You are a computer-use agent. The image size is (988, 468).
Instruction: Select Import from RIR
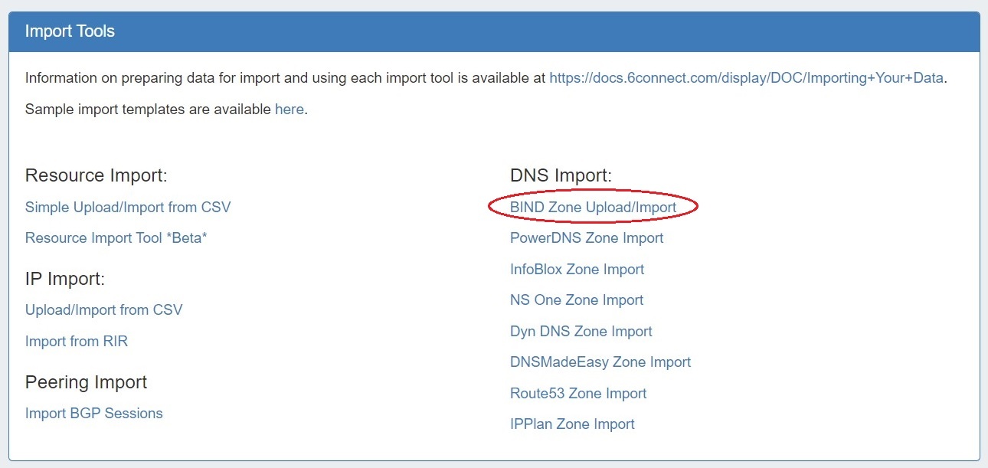click(x=77, y=341)
